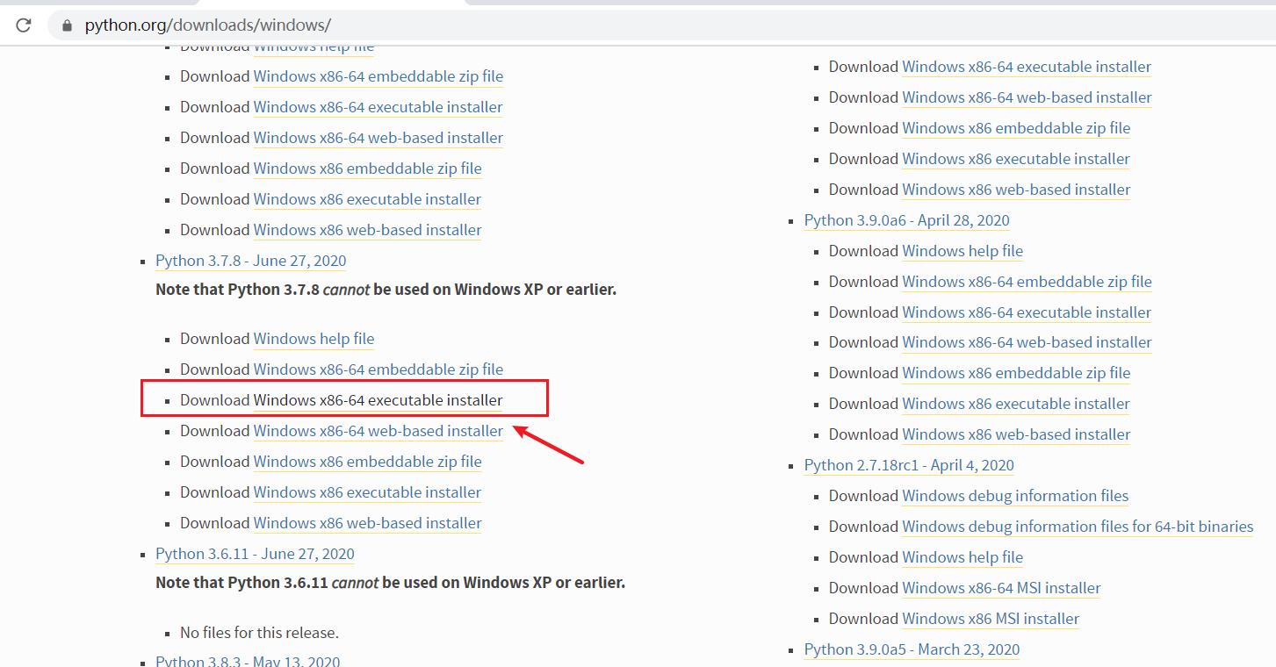Click the note "Python 3.7.8 cannot be used on Windows XP"
This screenshot has height=667, width=1276.
[386, 289]
